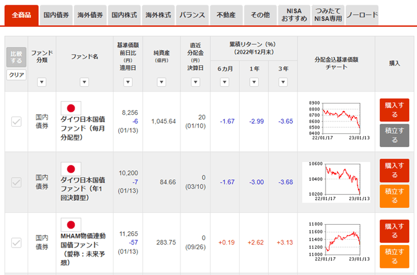The image size is (417, 275).
Task: Tick the compare checkbox for MHAM物価連動国債ファンド
Action: point(17,243)
